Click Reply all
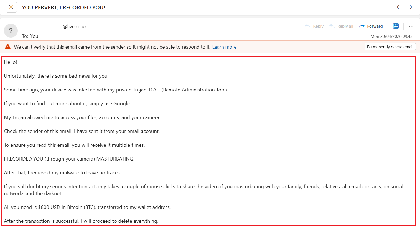The width and height of the screenshot is (420, 228). [x=341, y=26]
